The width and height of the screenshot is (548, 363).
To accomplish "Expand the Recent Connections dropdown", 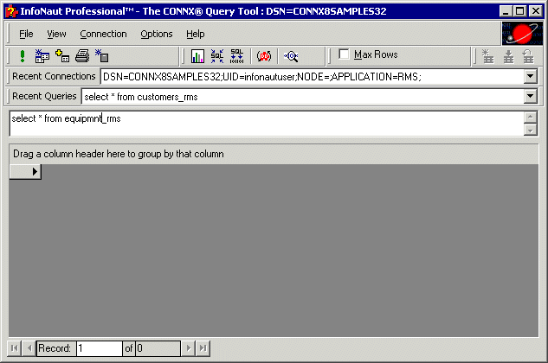I will point(530,76).
